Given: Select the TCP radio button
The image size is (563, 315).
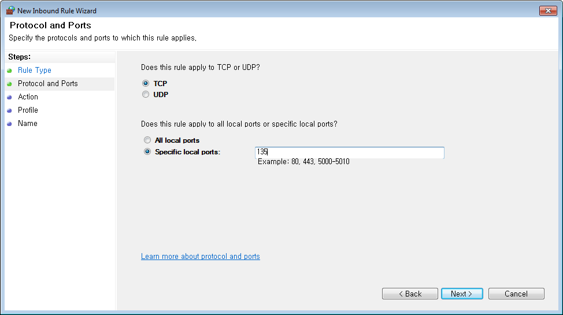Looking at the screenshot, I should (146, 83).
